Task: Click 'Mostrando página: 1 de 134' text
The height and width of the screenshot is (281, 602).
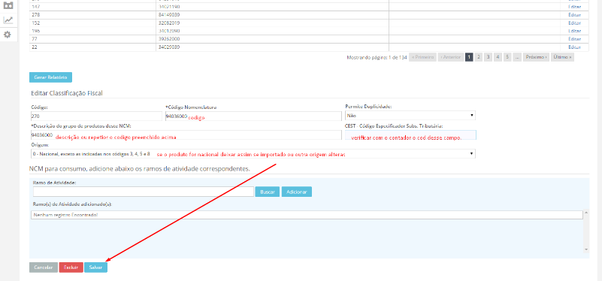Action: tap(377, 57)
